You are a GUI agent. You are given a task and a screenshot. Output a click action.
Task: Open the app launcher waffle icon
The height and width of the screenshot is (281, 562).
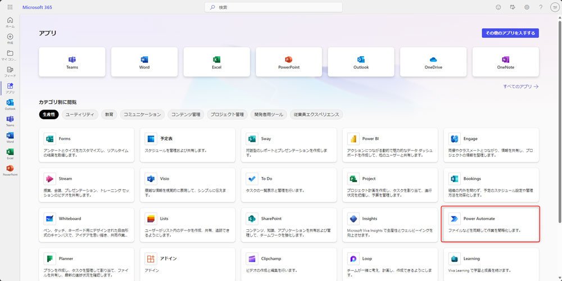[10, 7]
